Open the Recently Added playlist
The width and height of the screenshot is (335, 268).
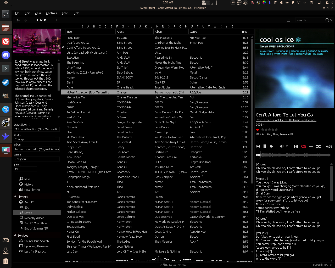point(34,218)
